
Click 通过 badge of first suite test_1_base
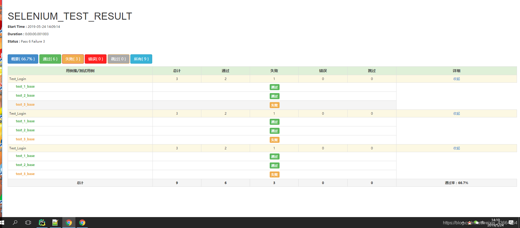(274, 87)
